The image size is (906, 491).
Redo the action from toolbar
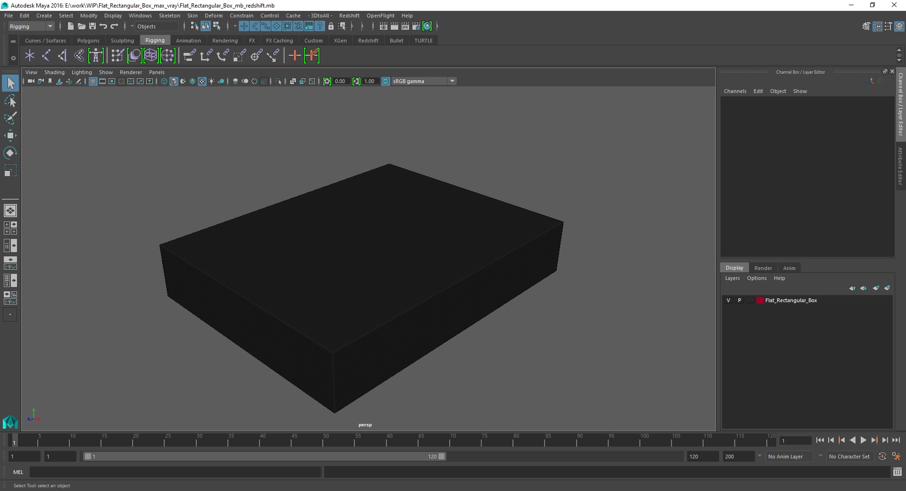(x=115, y=26)
